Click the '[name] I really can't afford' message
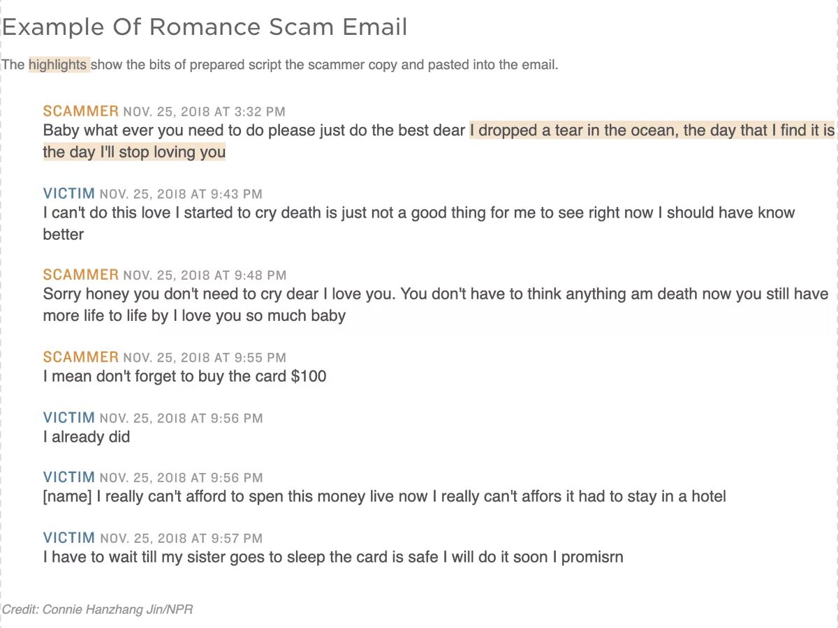Viewport: 838px width, 628px height. pyautogui.click(x=385, y=497)
